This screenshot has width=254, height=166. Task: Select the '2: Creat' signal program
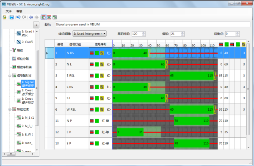click(x=25, y=92)
